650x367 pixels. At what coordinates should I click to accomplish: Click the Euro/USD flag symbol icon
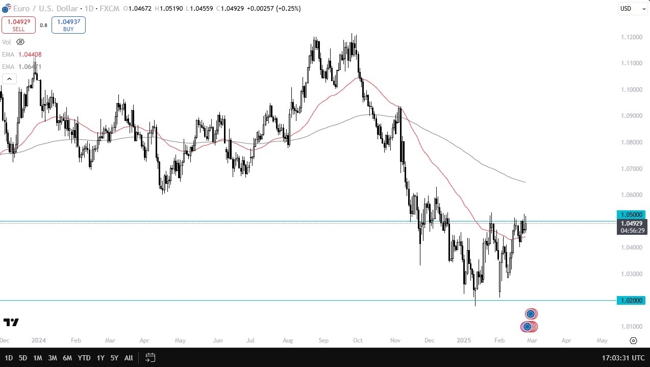[6, 9]
